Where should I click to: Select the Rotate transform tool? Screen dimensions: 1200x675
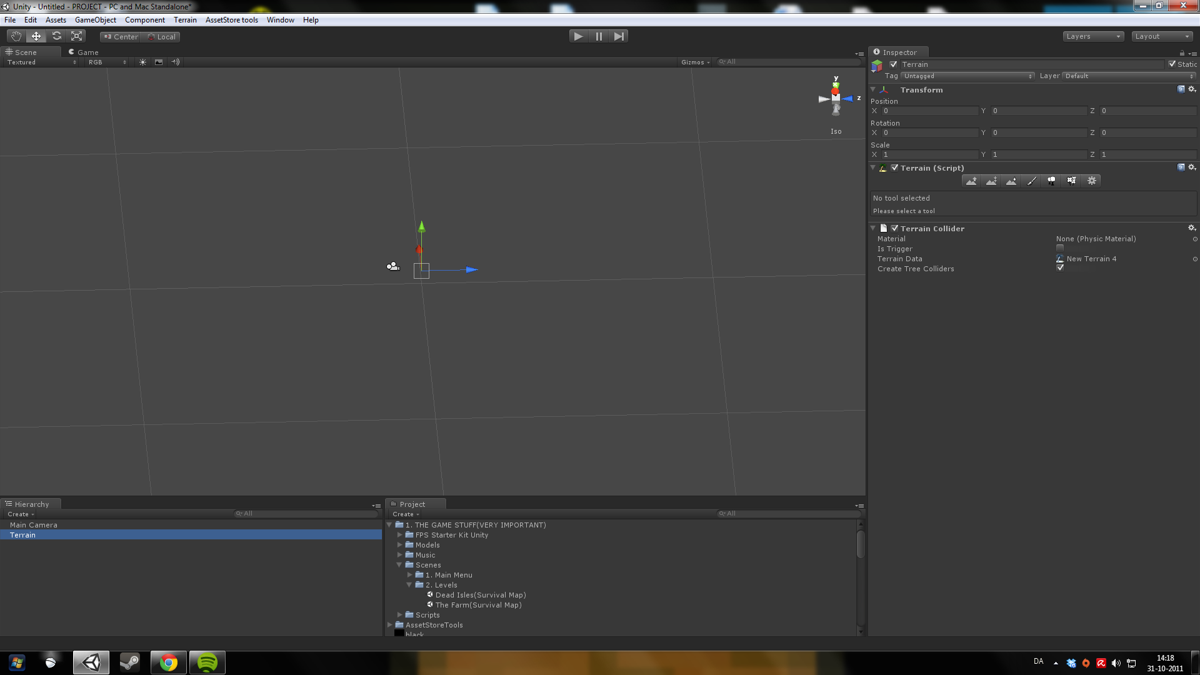[x=56, y=36]
